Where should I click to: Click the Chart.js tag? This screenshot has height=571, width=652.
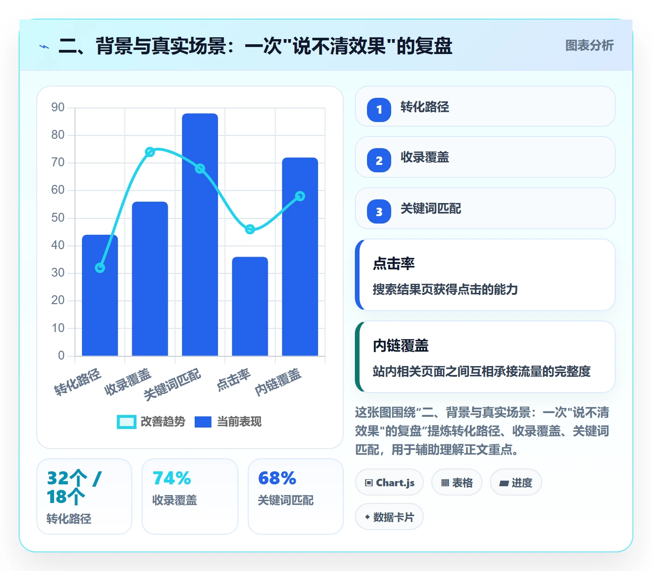point(389,483)
